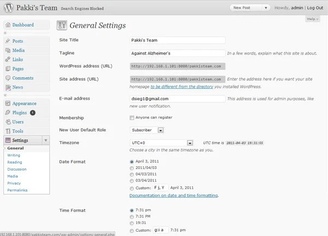The width and height of the screenshot is (328, 236).
Task: Click the Media library icon
Action: tap(8, 50)
